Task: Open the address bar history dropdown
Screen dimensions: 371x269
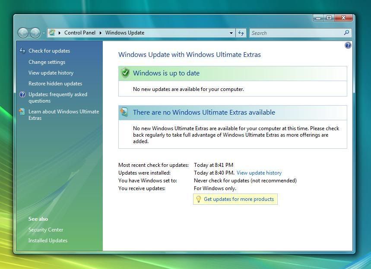Action: coord(231,33)
